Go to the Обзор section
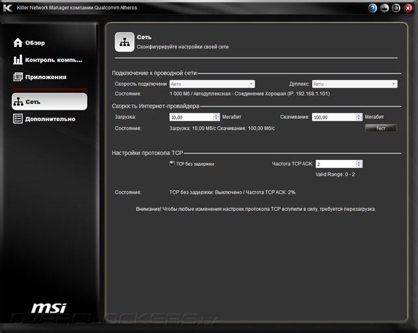 (35, 43)
